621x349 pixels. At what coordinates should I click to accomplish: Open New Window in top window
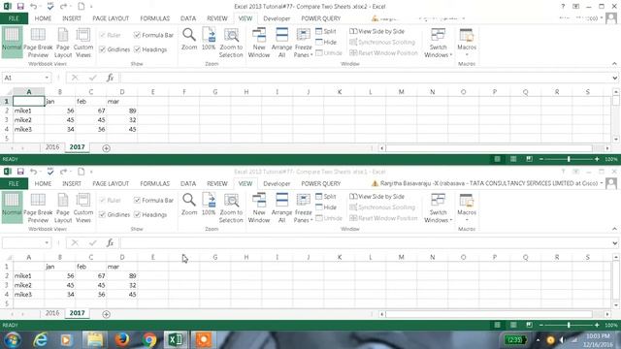tap(259, 43)
